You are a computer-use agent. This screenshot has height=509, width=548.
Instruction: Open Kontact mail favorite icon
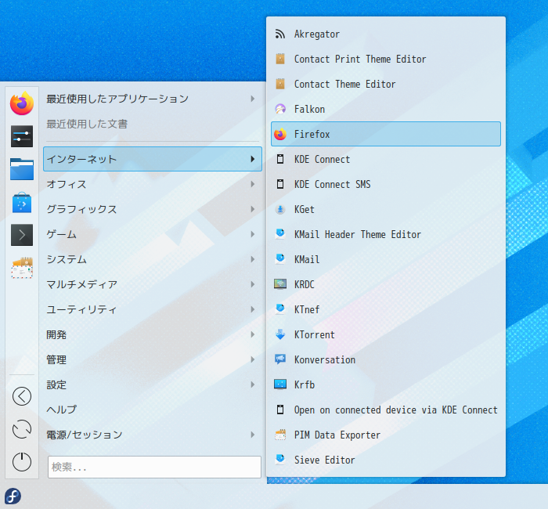22,268
